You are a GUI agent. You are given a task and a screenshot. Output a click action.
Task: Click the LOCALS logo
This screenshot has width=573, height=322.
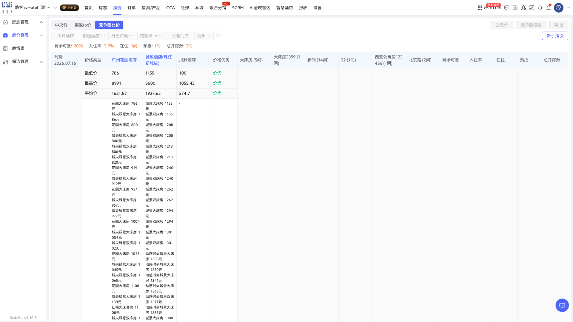point(7,7)
